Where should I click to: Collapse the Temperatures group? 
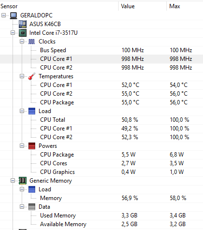coord(22,76)
